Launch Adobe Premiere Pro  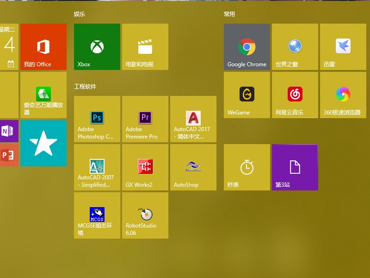coord(145,119)
